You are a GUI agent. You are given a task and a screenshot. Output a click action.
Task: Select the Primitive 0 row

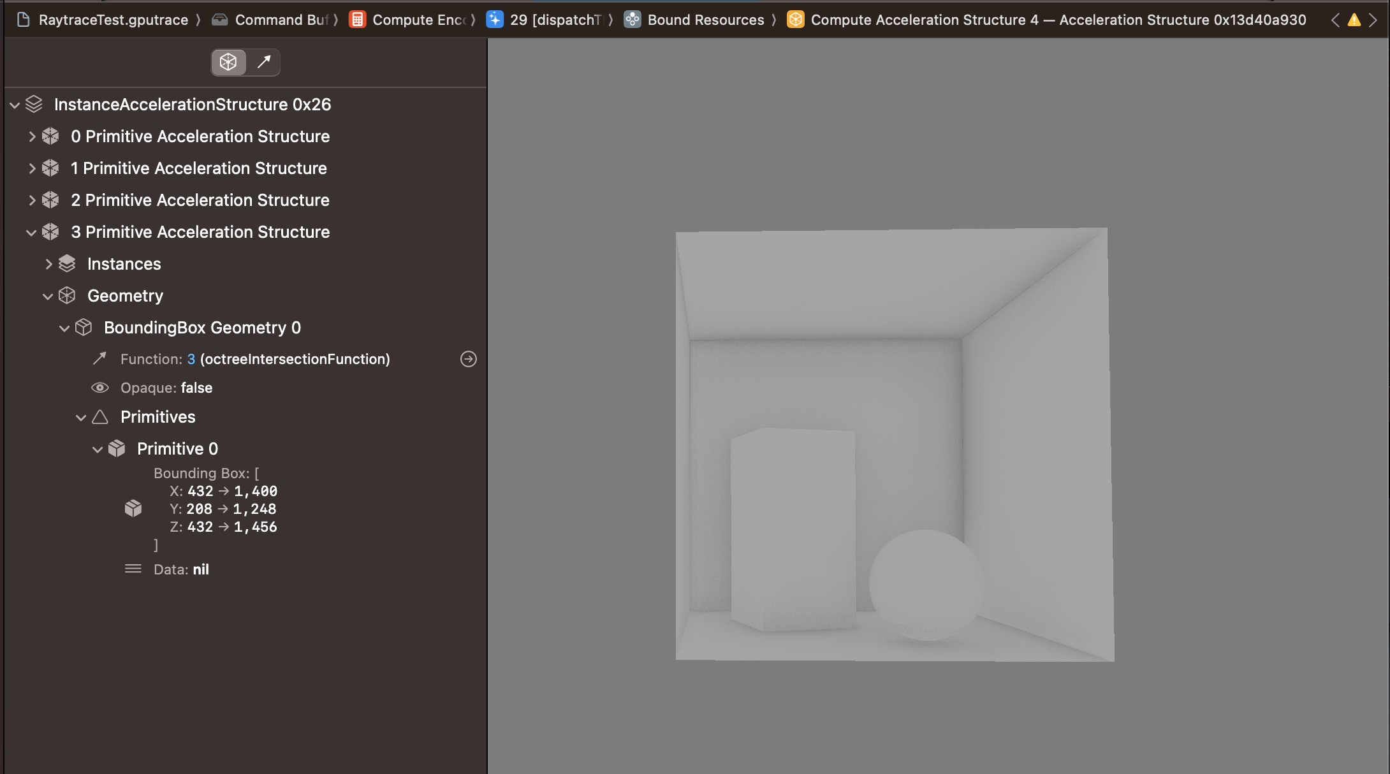coord(177,449)
